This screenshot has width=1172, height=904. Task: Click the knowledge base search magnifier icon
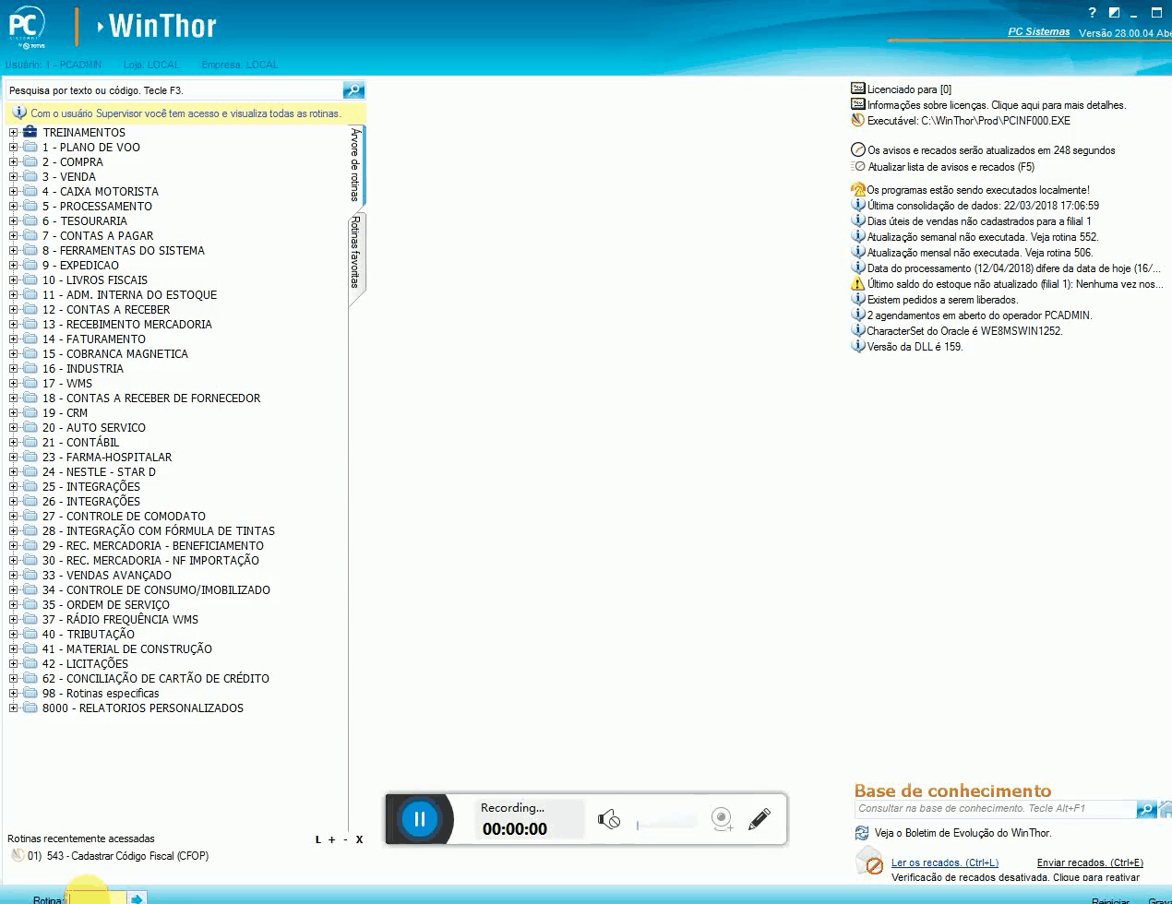pyautogui.click(x=1146, y=809)
